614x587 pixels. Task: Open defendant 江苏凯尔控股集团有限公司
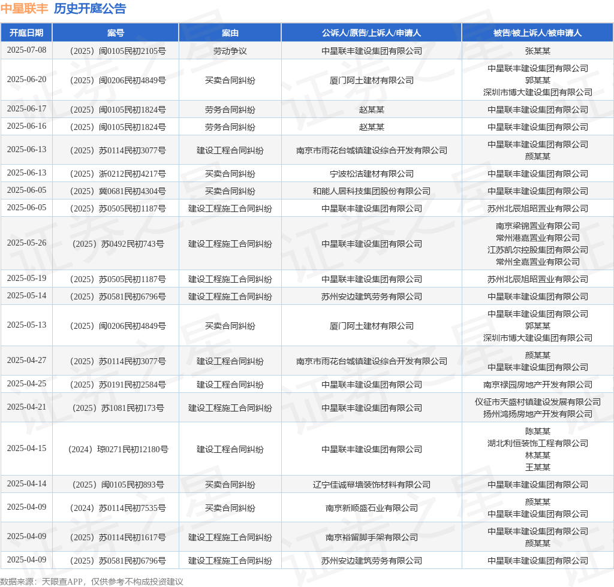point(537,250)
